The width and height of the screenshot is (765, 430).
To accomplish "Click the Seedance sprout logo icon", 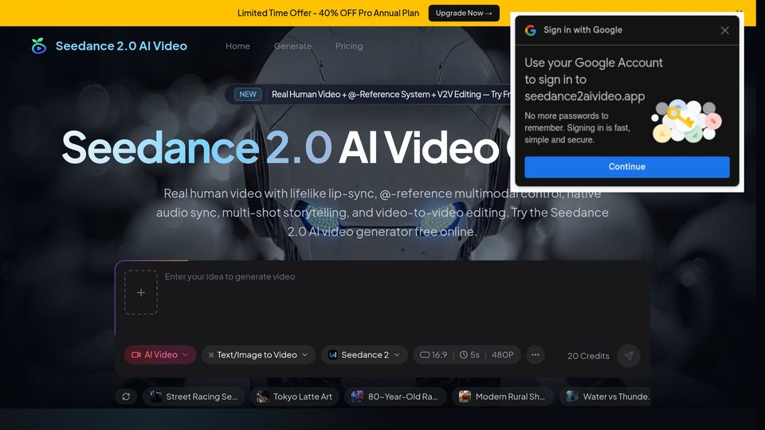I will [38, 46].
